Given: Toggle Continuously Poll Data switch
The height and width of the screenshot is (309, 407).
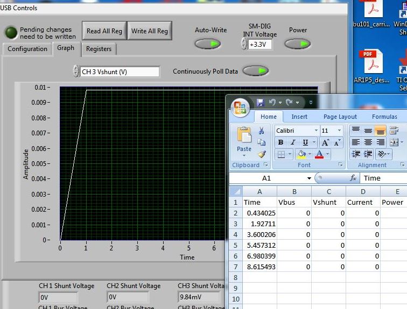Looking at the screenshot, I should [256, 71].
